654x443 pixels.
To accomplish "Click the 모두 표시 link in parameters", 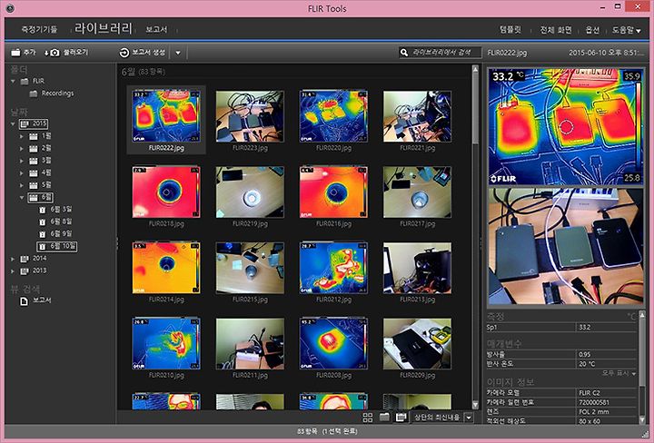I will (x=619, y=373).
